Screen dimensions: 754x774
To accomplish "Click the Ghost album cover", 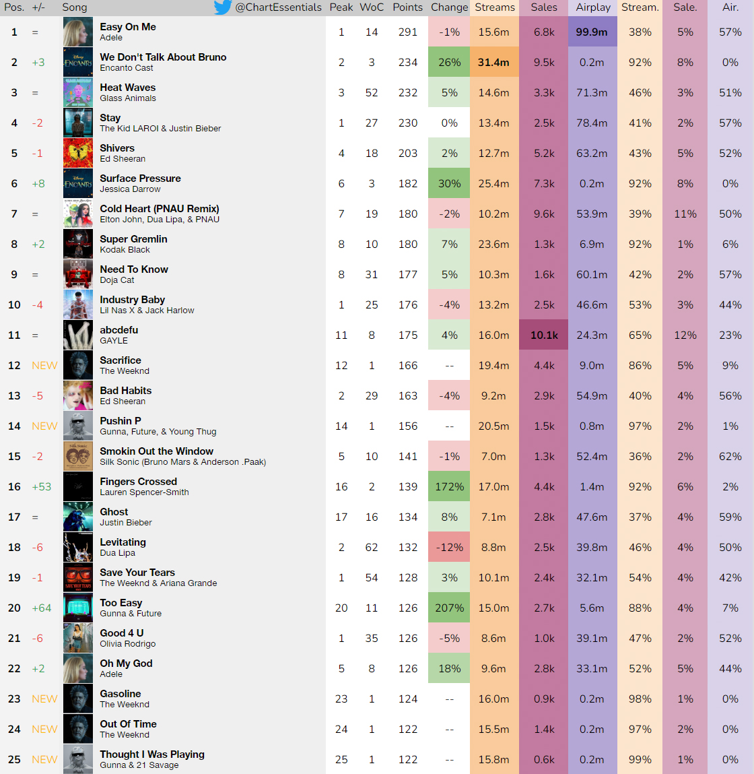I will [x=78, y=517].
